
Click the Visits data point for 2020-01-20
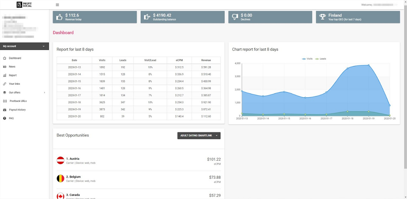tap(389, 105)
